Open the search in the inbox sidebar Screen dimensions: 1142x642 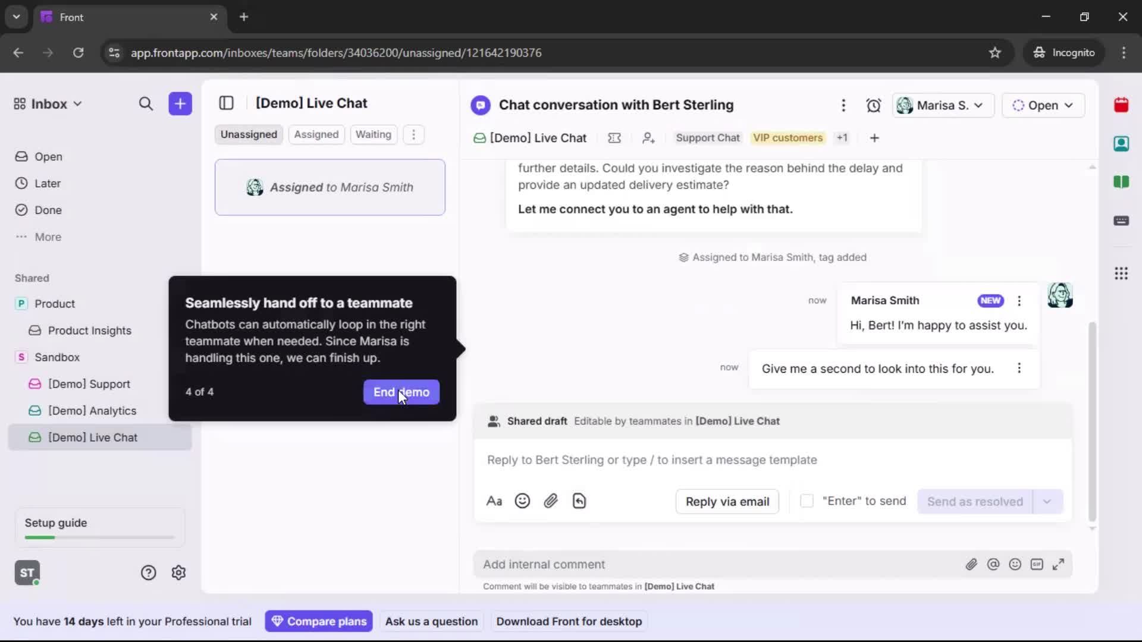point(146,103)
